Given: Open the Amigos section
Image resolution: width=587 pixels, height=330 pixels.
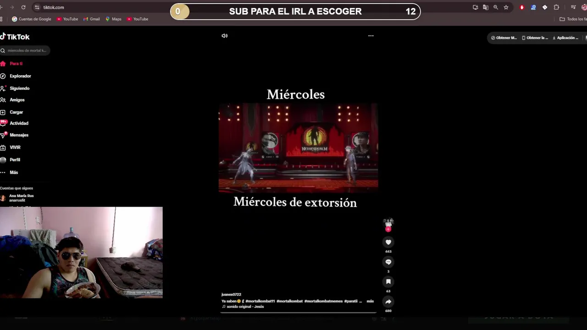Looking at the screenshot, I should click(13, 100).
